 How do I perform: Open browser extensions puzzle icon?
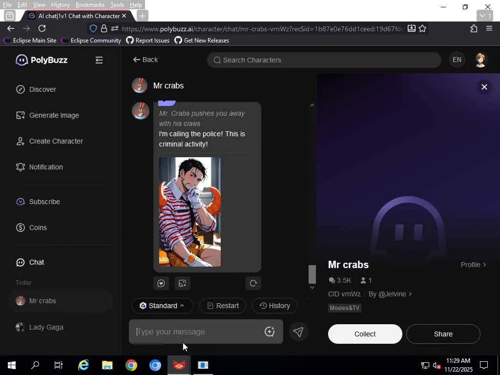pyautogui.click(x=474, y=28)
